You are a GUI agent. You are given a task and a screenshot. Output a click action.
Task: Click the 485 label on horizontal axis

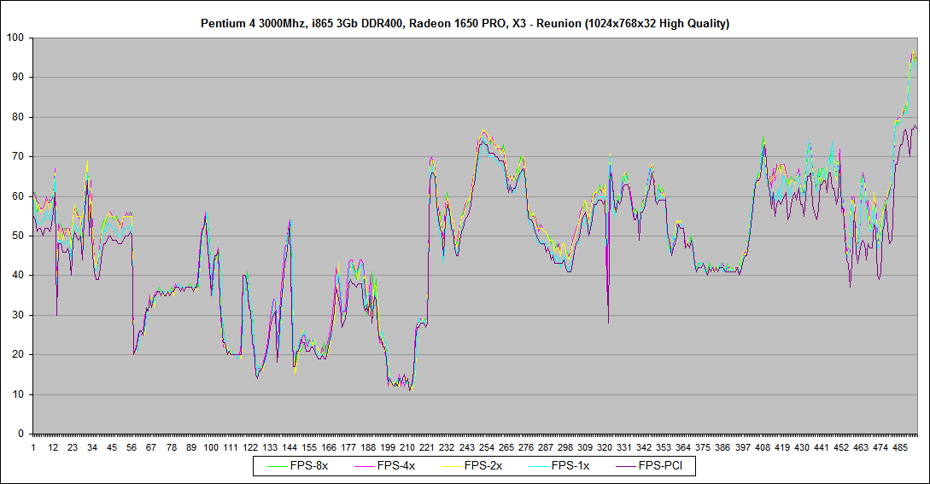tap(900, 448)
